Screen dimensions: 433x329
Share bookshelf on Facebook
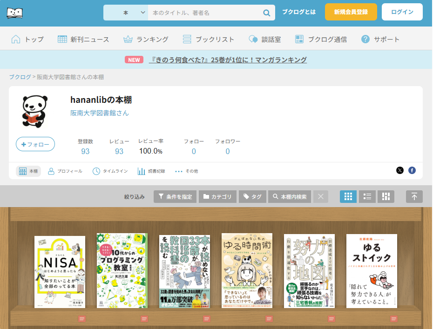point(412,170)
